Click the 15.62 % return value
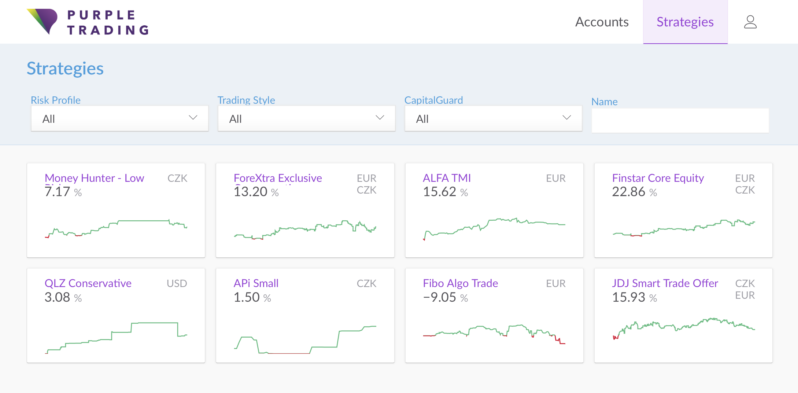 [445, 192]
